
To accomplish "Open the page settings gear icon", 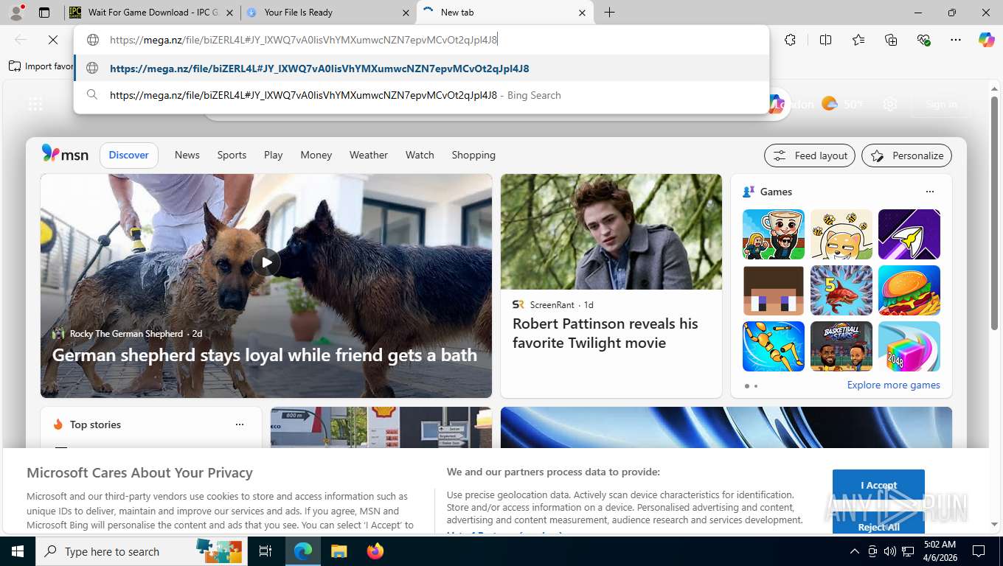I will [x=890, y=105].
